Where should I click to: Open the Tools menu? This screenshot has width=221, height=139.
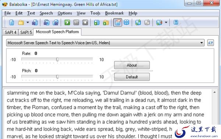95,13
